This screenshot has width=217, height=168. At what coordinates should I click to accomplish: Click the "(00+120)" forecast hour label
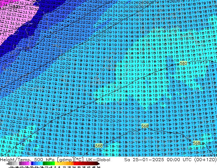205,160
